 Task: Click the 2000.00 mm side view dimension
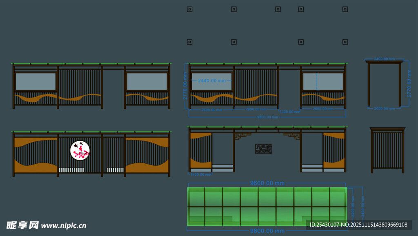[x=385, y=109]
